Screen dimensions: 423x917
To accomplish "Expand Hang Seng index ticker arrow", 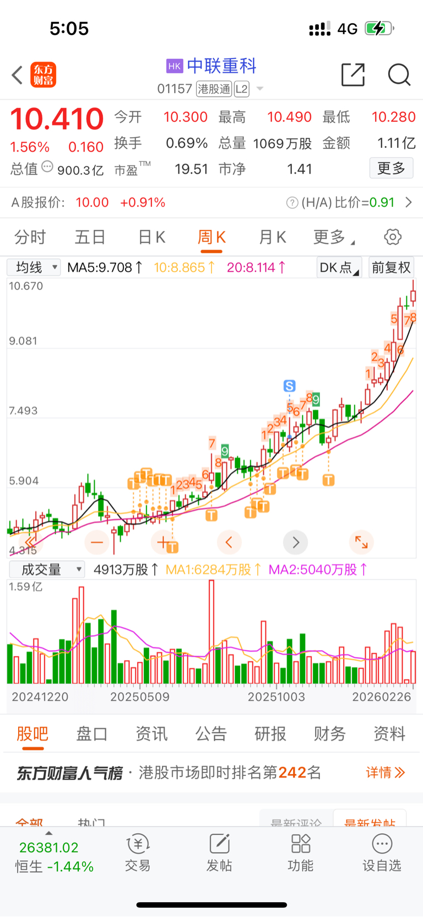I will pos(48,833).
